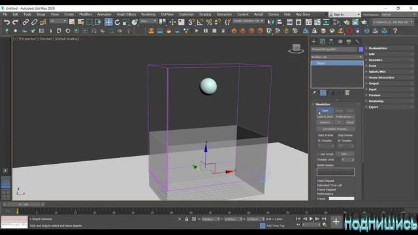Expand the Output rollout
Screen dimensions: 418x235
(x=389, y=84)
